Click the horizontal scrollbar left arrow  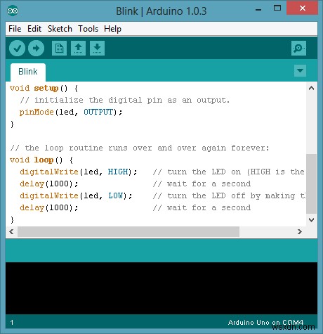point(11,232)
